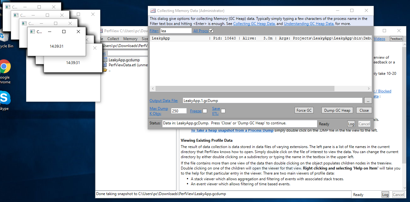Image resolution: width=410 pixels, height=202 pixels.
Task: Open the Memory menu in PerfView
Action: click(x=130, y=39)
